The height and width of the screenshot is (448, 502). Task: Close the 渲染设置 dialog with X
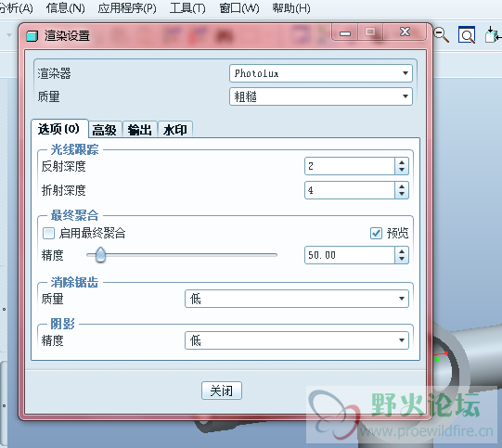pos(405,32)
